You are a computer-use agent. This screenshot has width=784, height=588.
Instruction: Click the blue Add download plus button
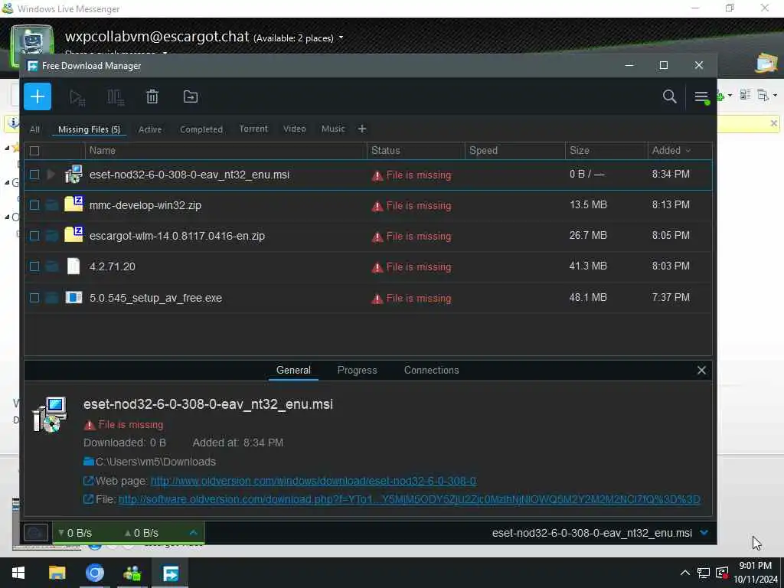coord(38,96)
